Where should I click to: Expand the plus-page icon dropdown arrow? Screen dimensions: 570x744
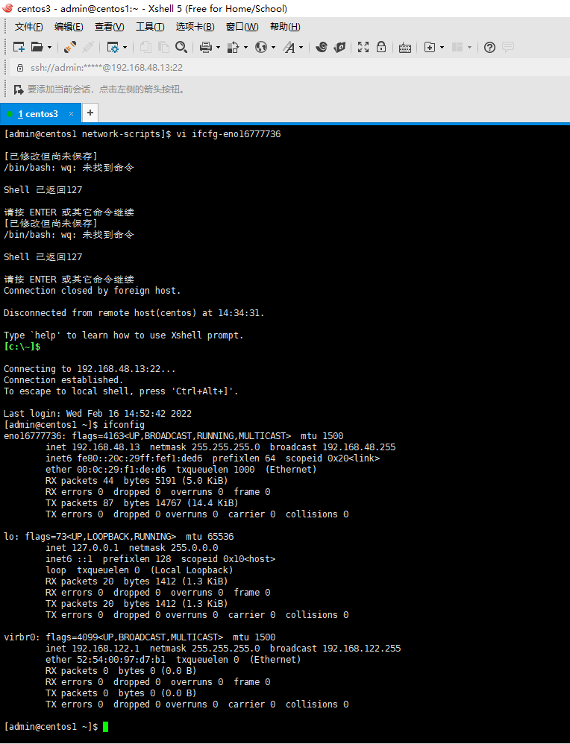[442, 47]
